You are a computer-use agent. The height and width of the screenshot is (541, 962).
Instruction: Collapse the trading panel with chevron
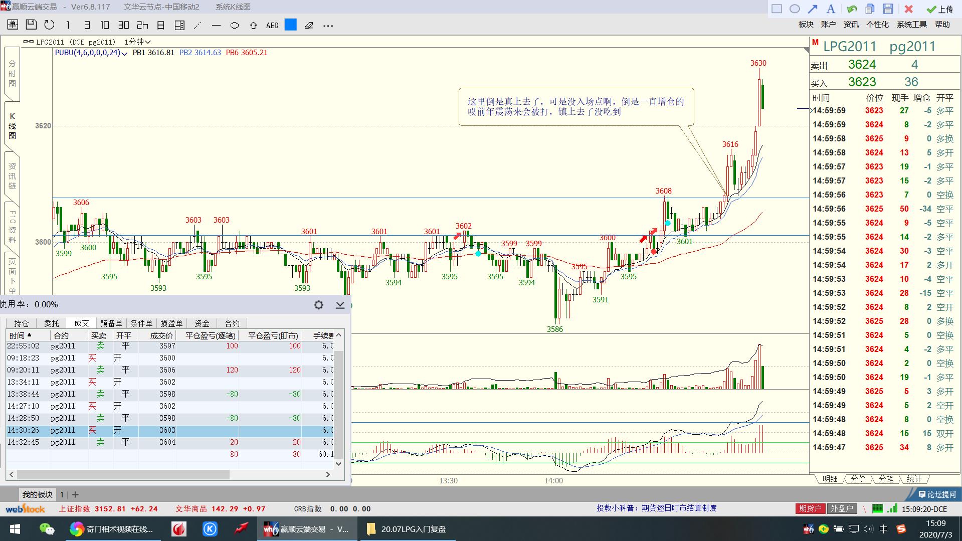tap(340, 304)
